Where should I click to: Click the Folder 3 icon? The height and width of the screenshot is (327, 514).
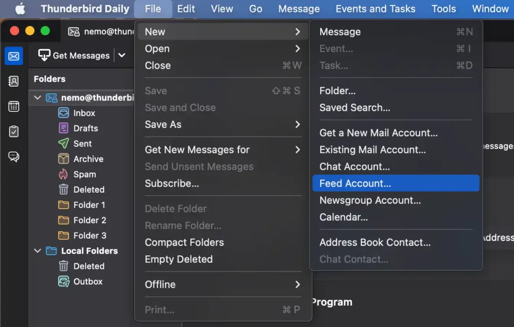point(64,236)
